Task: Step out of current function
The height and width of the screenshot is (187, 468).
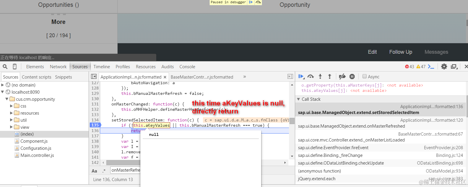Action: pos(330,77)
